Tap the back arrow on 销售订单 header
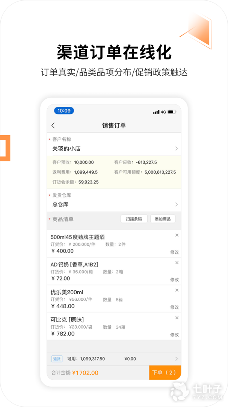This screenshot has height=407, width=228. point(53,125)
